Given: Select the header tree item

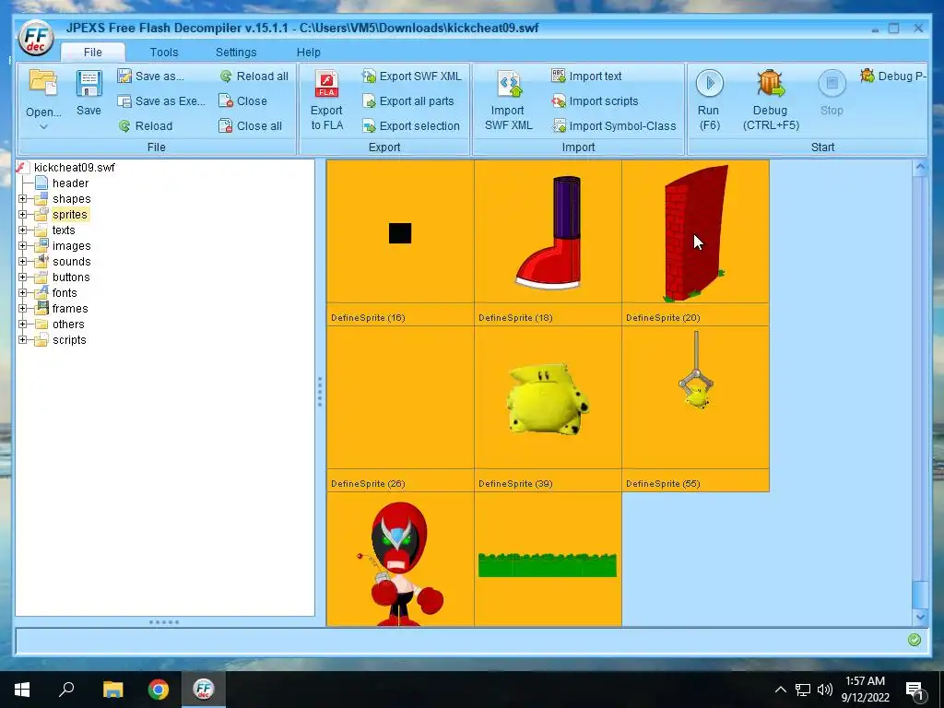Looking at the screenshot, I should (x=70, y=183).
